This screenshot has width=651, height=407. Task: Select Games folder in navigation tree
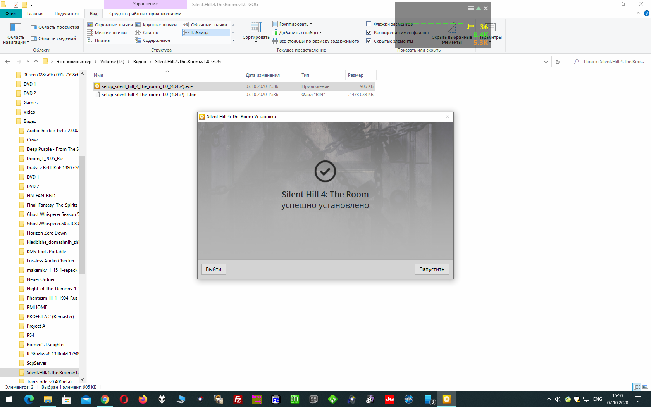pos(31,103)
